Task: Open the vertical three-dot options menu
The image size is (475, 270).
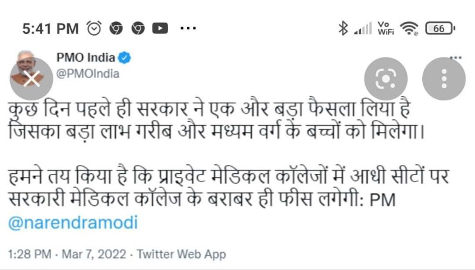Action: 443,79
